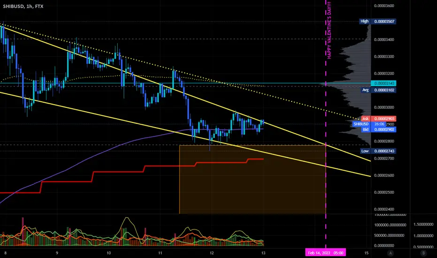Click the 0.00002600 price axis value
Screen dimensions: 437x258
tap(384, 175)
